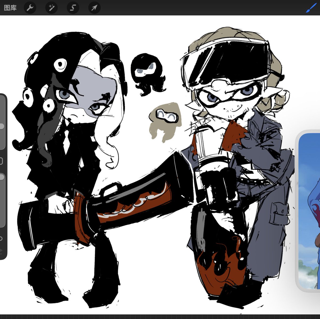Open the 图库 gallery
This screenshot has width=320, height=319.
point(10,8)
